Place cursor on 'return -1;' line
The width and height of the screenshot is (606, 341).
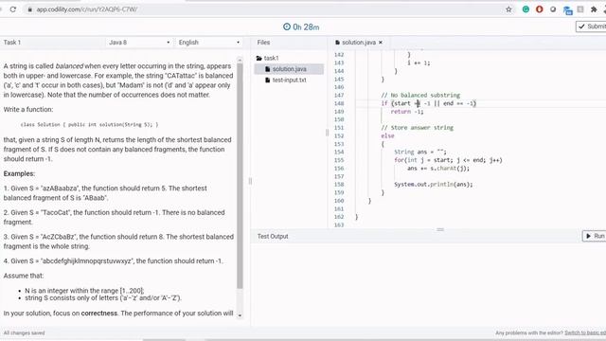pyautogui.click(x=407, y=112)
